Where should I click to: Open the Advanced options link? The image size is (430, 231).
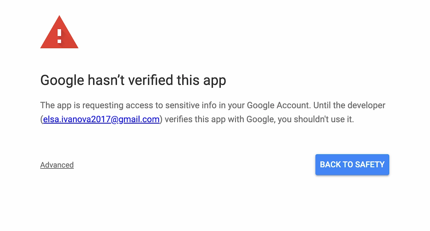click(57, 165)
